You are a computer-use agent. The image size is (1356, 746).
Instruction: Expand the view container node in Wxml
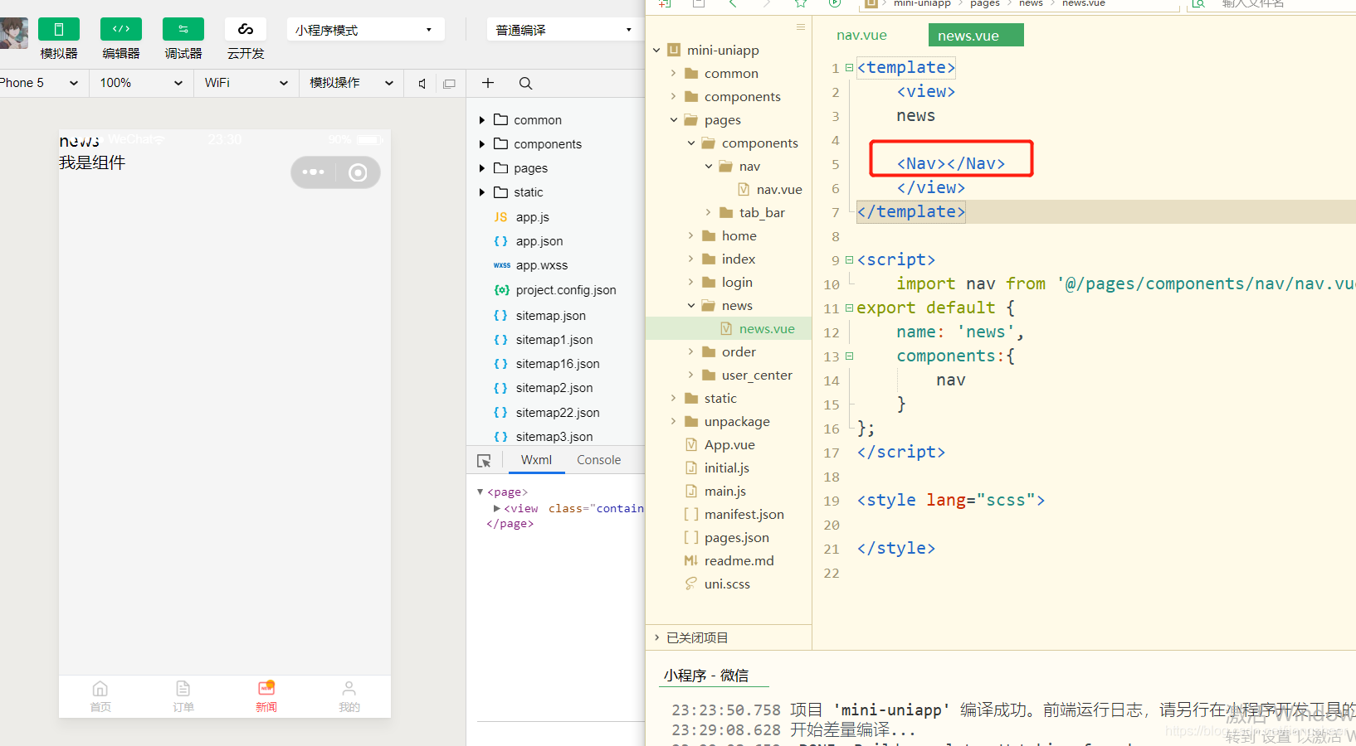[496, 508]
